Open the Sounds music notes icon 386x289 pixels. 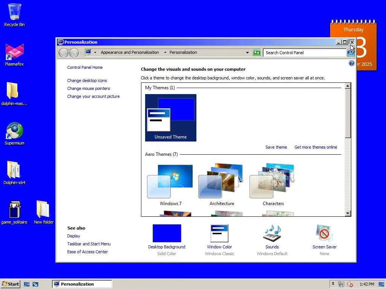point(272,233)
